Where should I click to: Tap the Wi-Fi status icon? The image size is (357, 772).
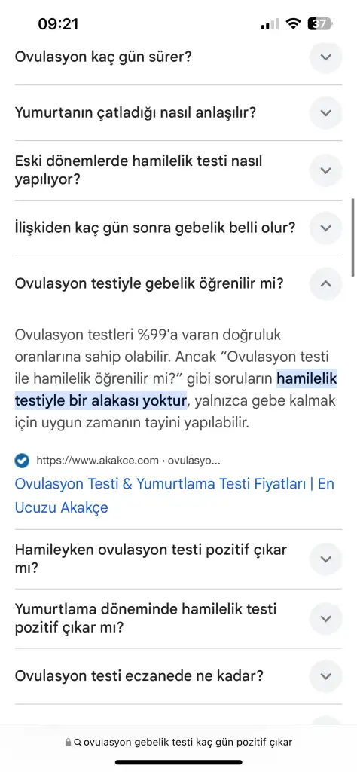[294, 23]
